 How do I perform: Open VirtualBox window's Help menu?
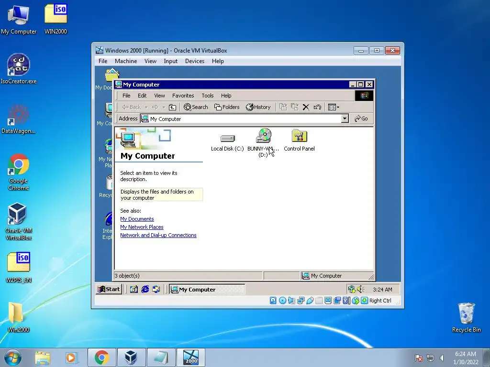(218, 61)
